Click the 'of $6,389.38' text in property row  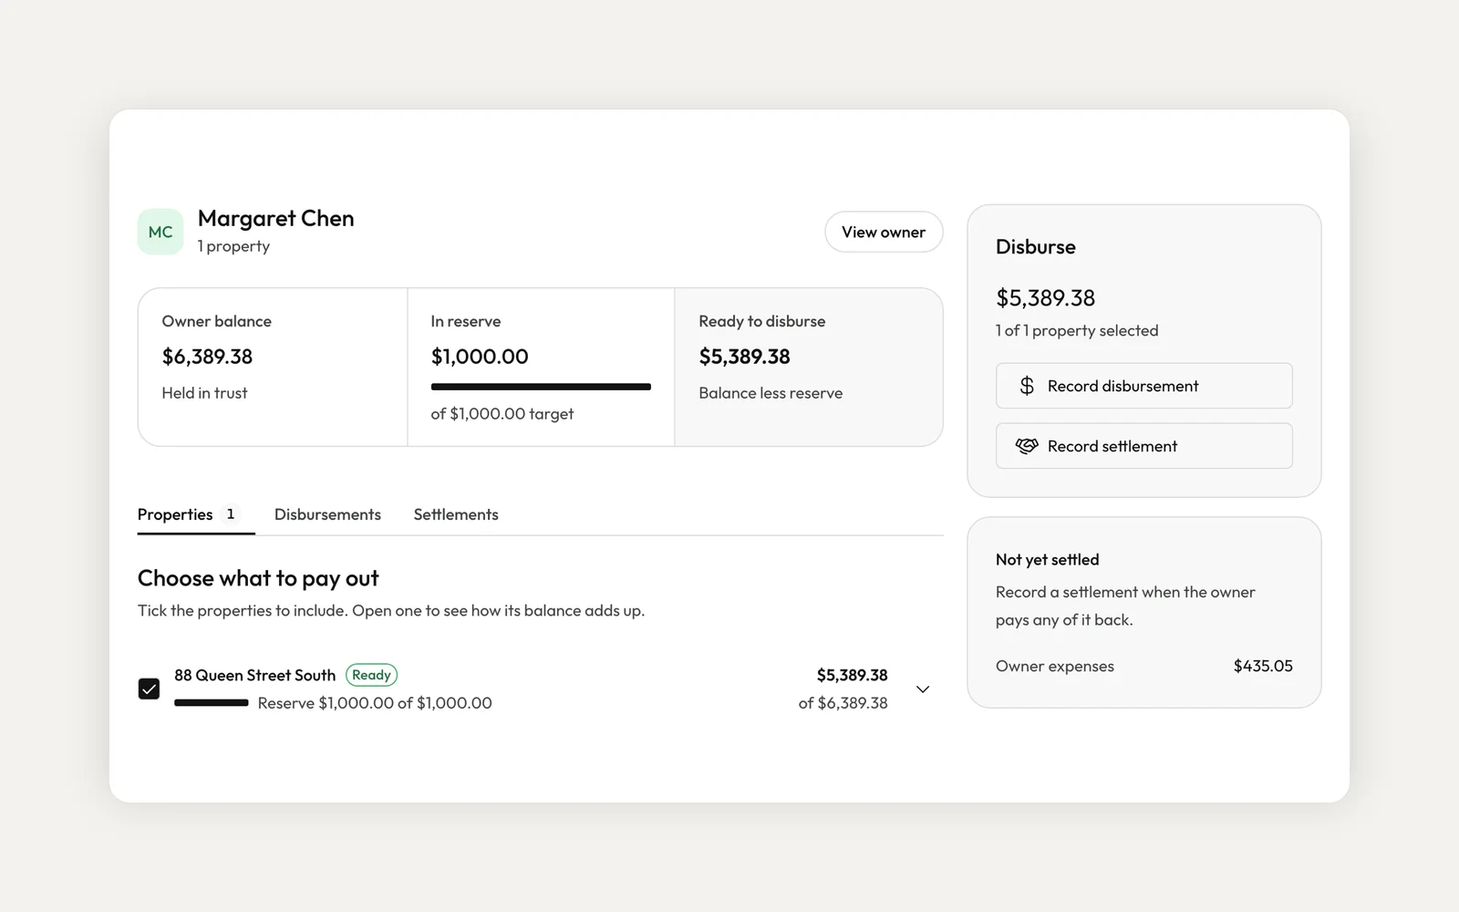(843, 703)
